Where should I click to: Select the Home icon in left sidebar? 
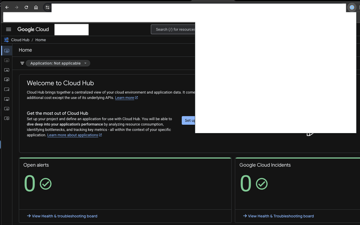click(6, 50)
